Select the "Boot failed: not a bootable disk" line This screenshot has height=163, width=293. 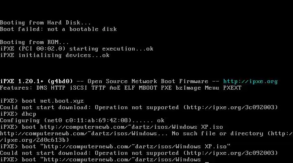click(58, 29)
